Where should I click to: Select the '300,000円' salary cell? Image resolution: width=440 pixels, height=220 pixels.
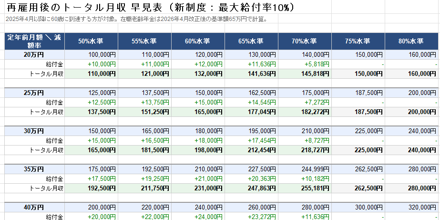(x=358, y=208)
